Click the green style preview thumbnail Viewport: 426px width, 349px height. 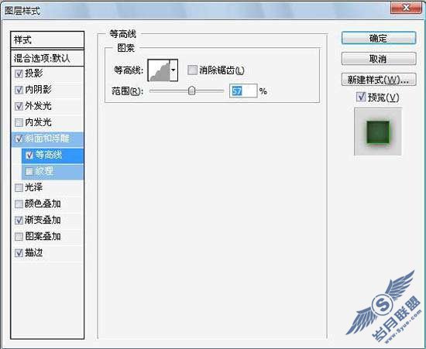click(378, 132)
